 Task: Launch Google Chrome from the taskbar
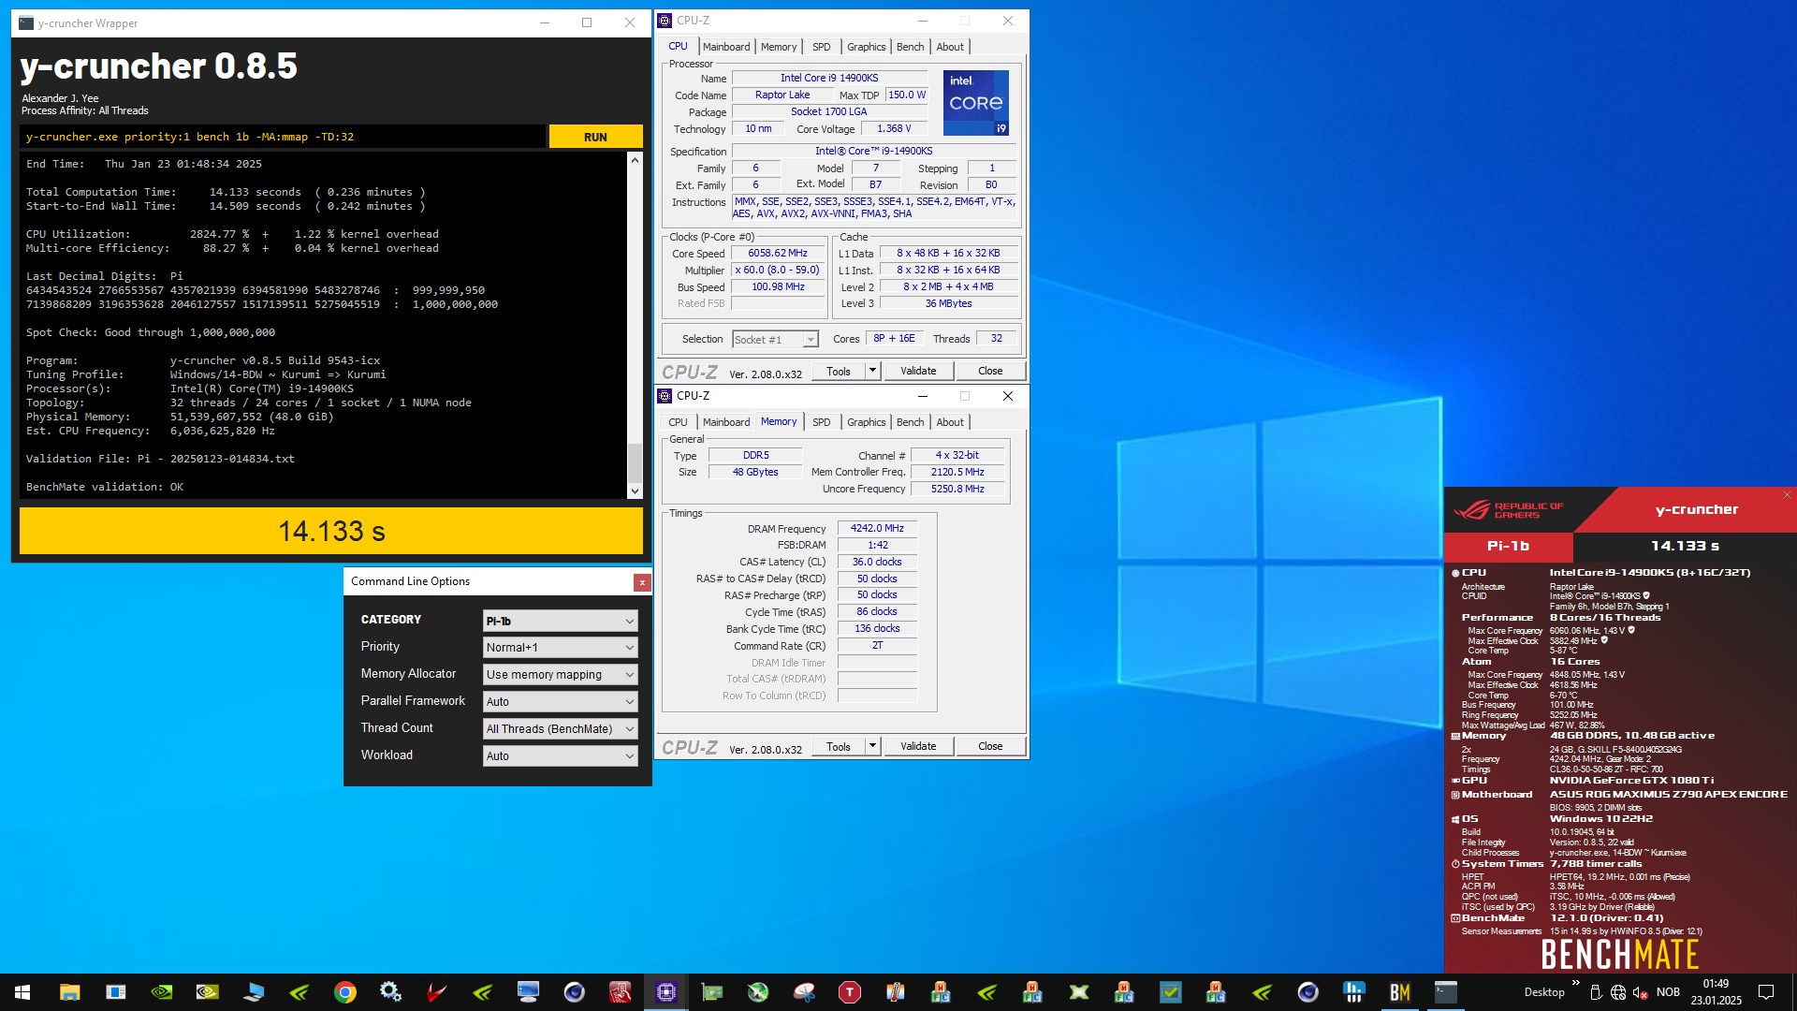[x=345, y=992]
